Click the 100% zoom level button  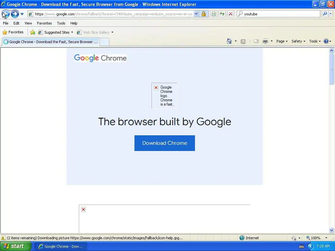click(x=313, y=238)
